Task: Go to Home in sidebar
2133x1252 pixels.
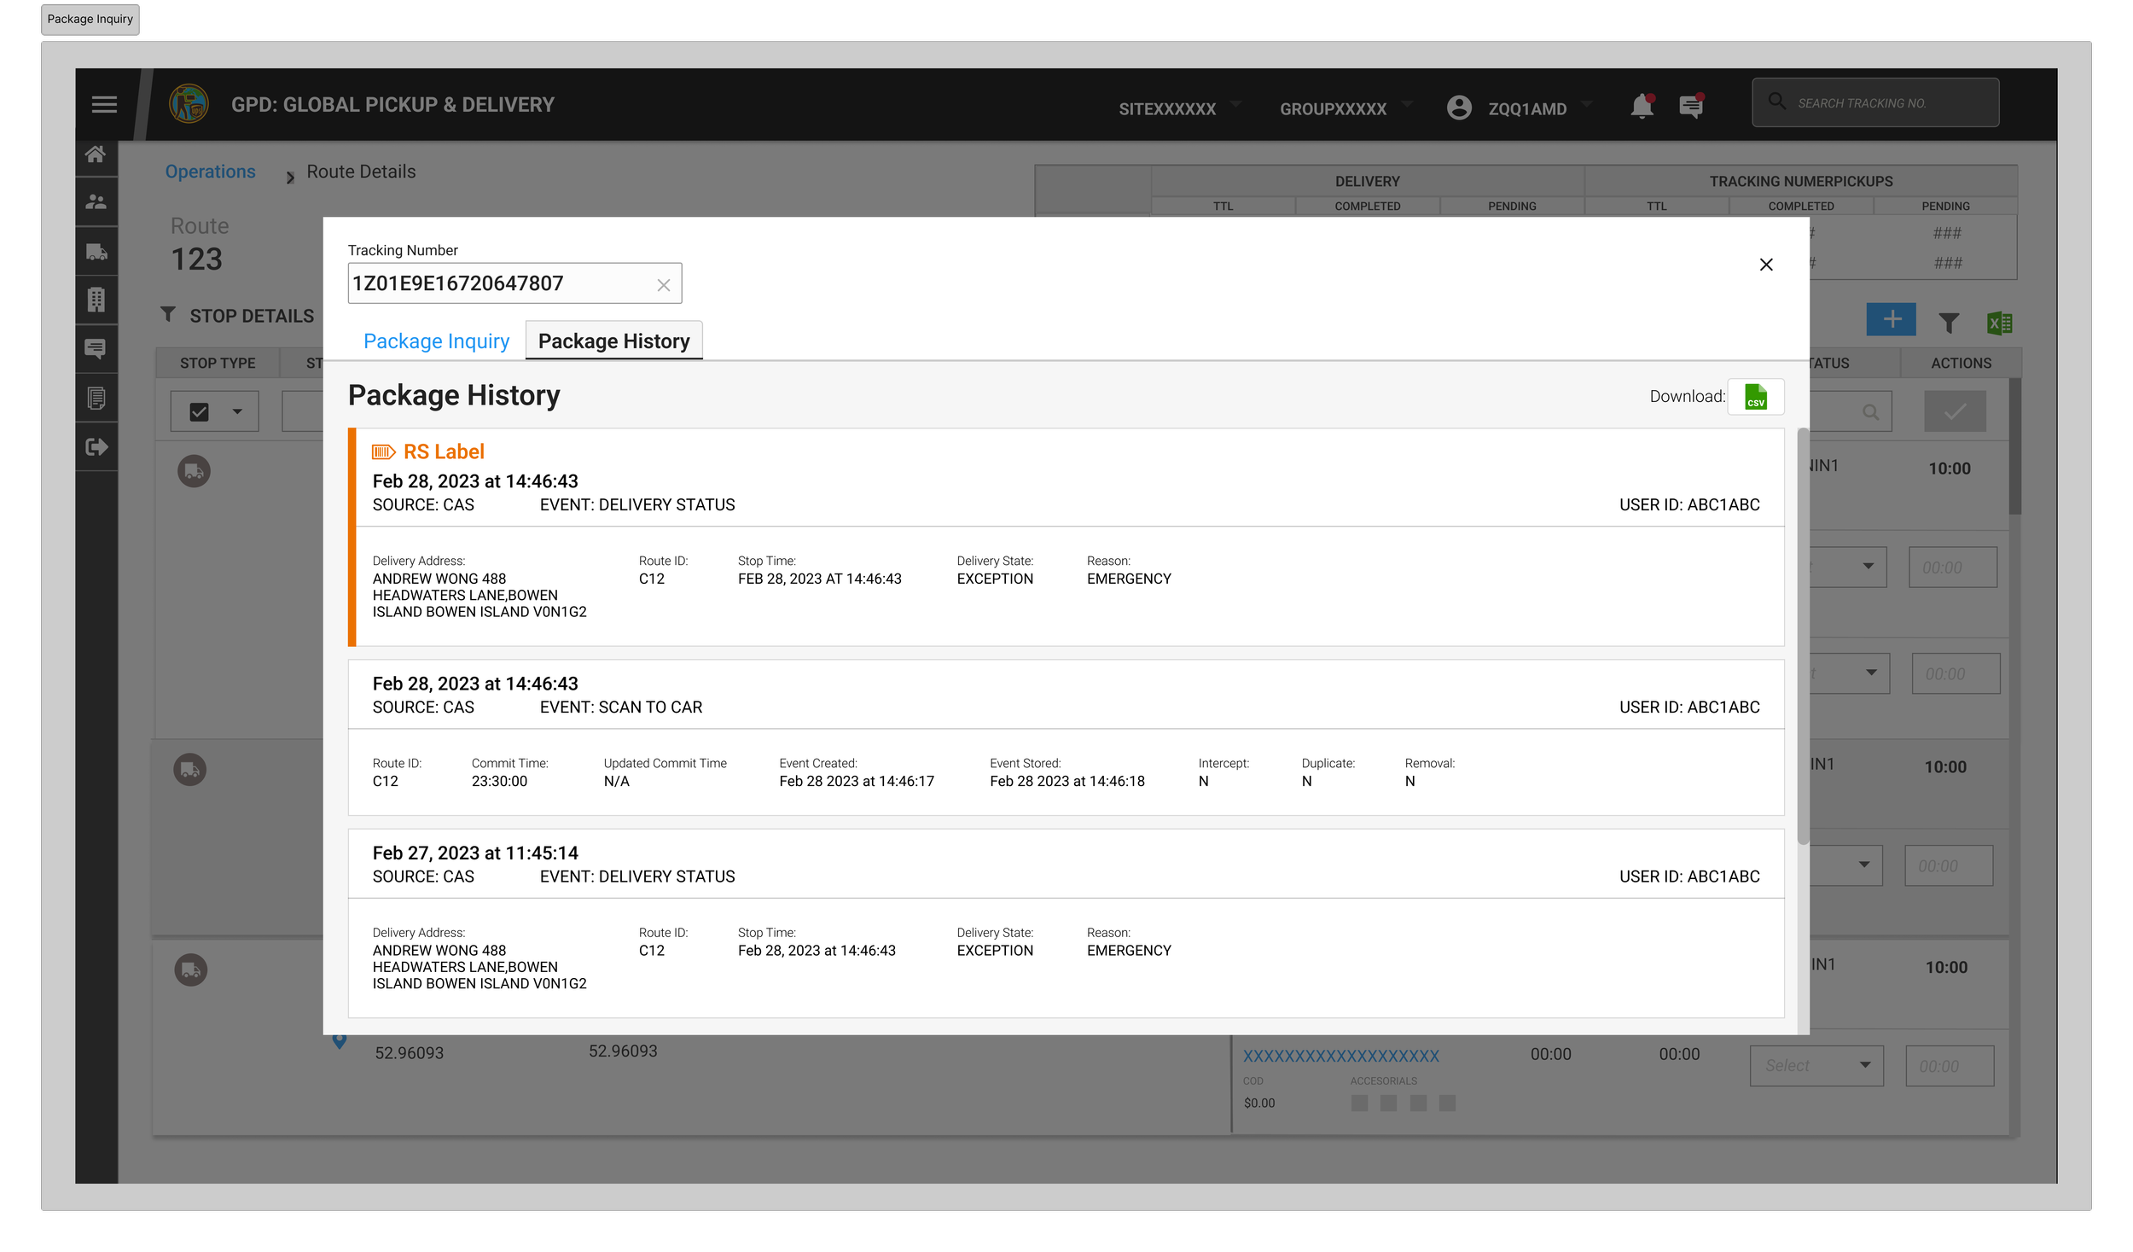Action: click(96, 154)
